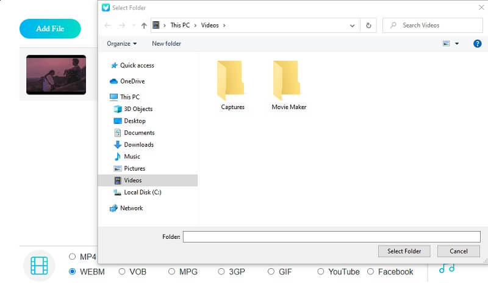488x284 pixels.
Task: Click the Back navigation arrow
Action: click(108, 25)
